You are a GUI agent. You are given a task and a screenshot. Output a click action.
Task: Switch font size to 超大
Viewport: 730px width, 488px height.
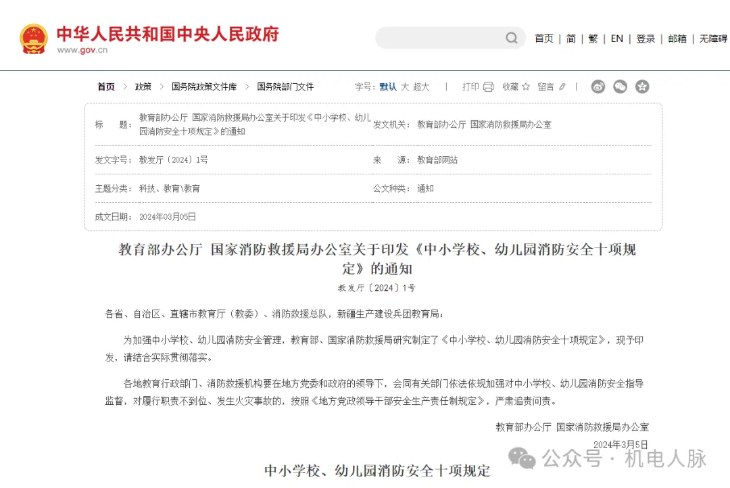coord(422,87)
